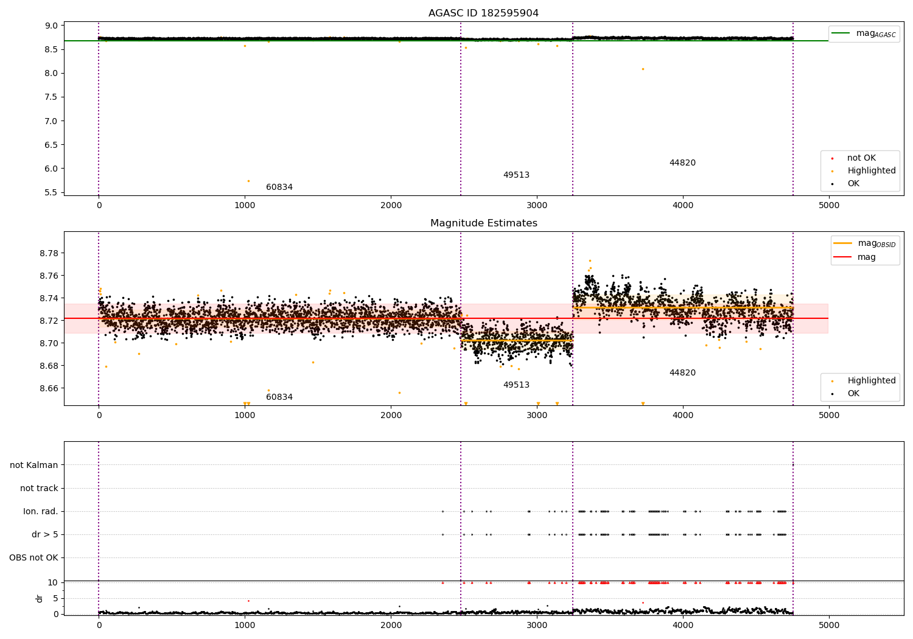913x639 pixels.
Task: Click the green line sample in top legend
Action: coord(841,33)
